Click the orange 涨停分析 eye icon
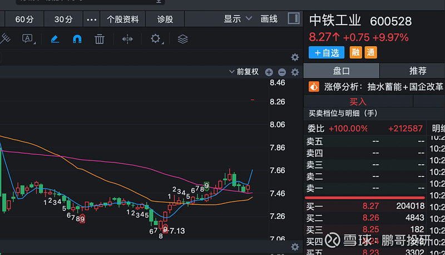The width and height of the screenshot is (445, 255). coord(314,87)
